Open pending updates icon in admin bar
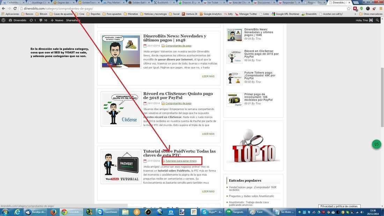The height and width of the screenshot is (216, 384). (32, 20)
